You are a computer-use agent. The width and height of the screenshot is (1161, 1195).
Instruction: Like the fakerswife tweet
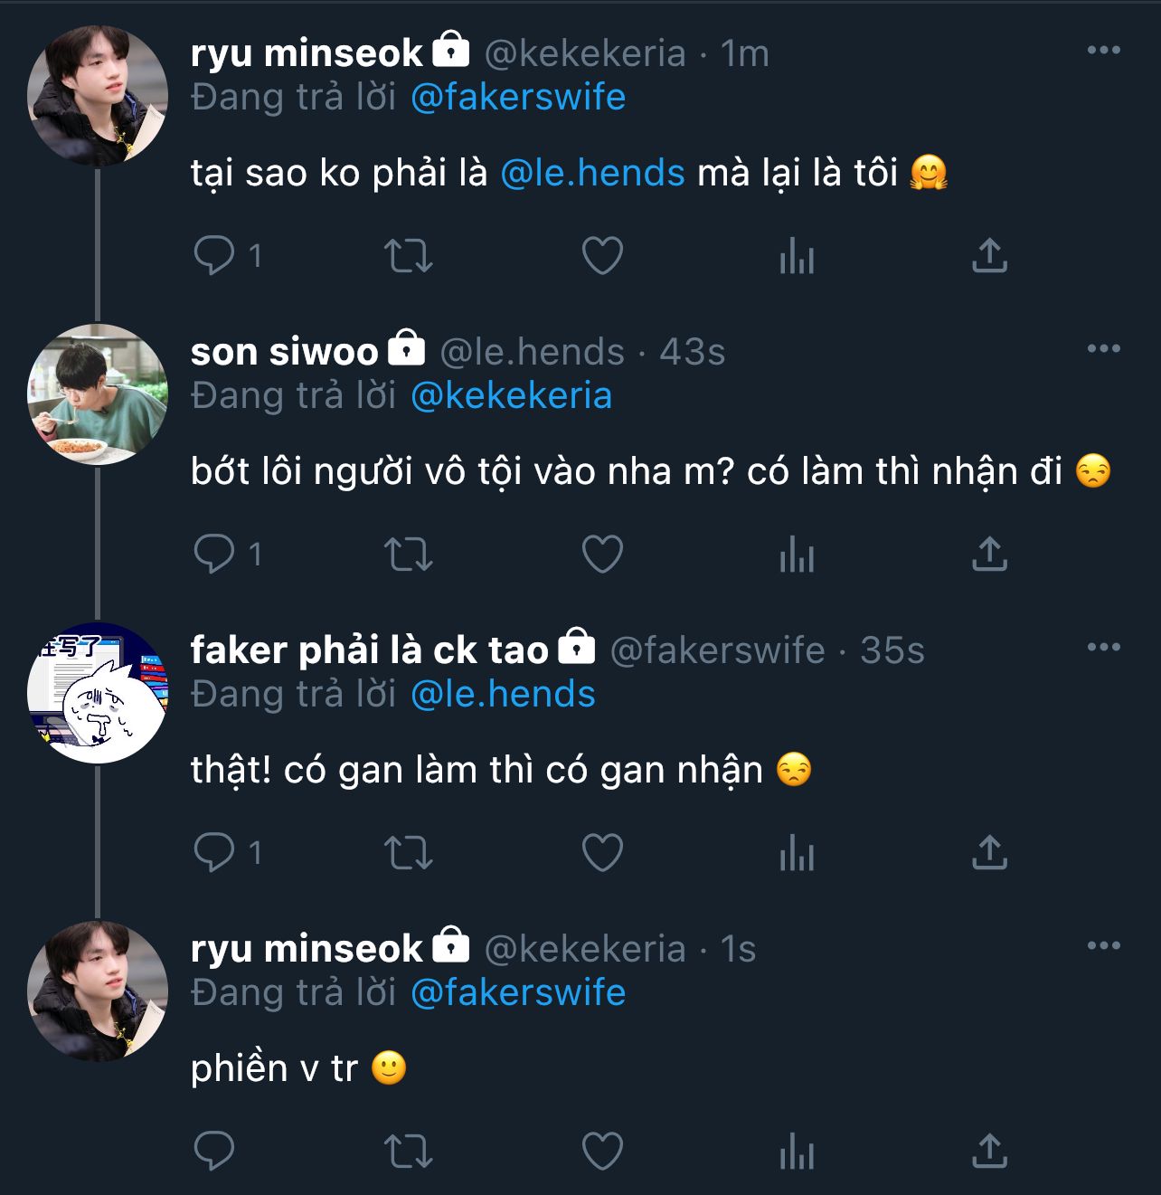pyautogui.click(x=602, y=852)
